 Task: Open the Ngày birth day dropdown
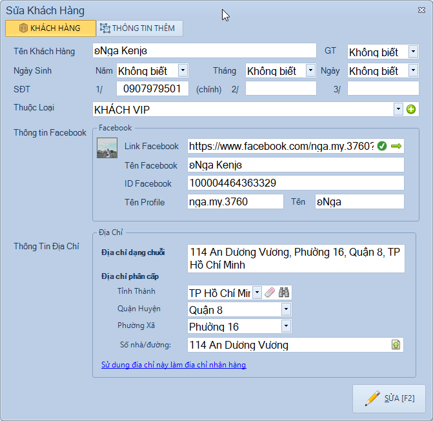coord(413,70)
